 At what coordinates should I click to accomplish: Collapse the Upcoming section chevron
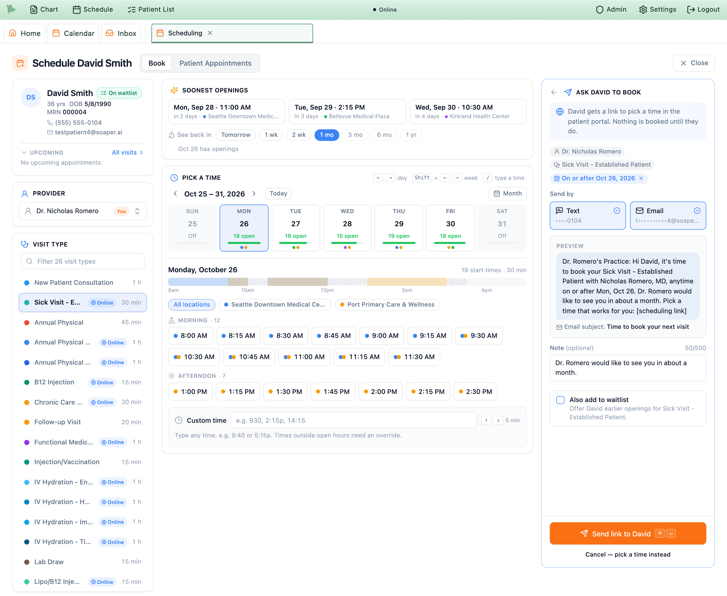tap(24, 153)
